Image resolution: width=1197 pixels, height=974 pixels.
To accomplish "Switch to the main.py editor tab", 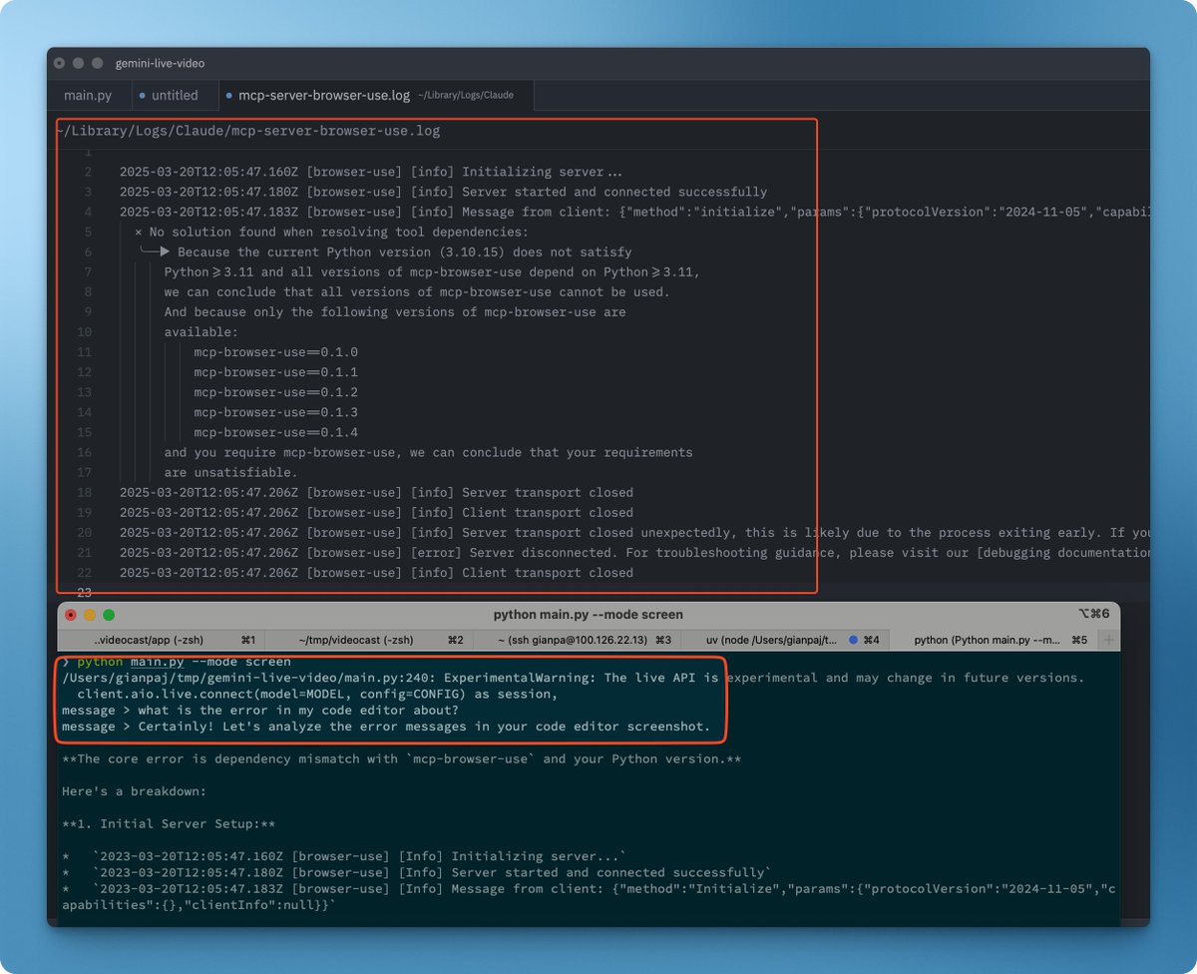I will 88,96.
